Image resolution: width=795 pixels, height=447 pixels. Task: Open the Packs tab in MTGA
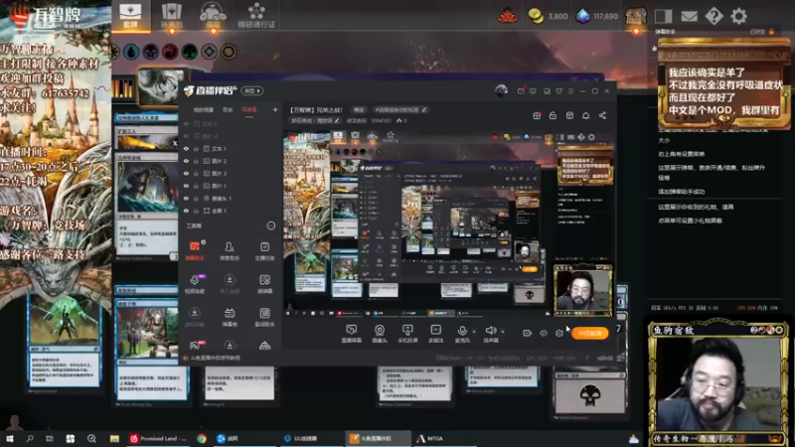171,15
